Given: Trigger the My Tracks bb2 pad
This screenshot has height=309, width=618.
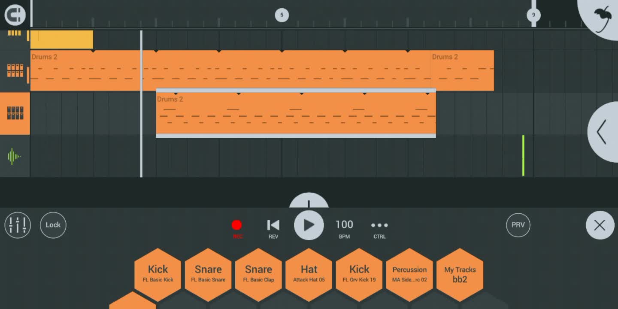Looking at the screenshot, I should (x=460, y=275).
